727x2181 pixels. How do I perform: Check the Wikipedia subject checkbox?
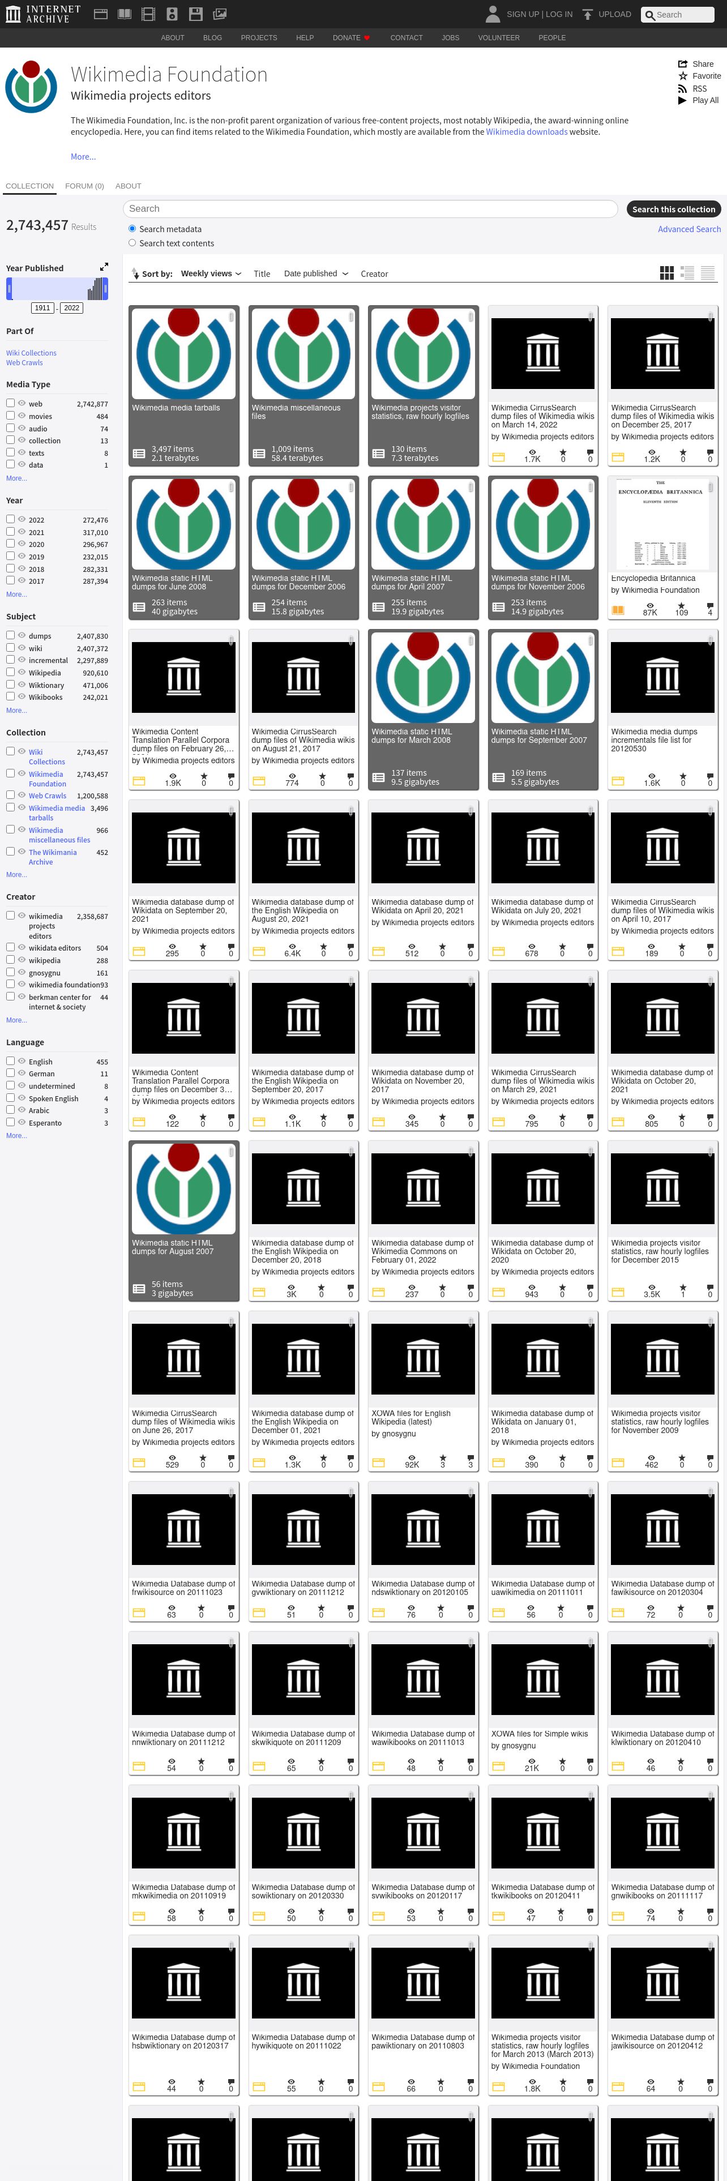coord(10,672)
